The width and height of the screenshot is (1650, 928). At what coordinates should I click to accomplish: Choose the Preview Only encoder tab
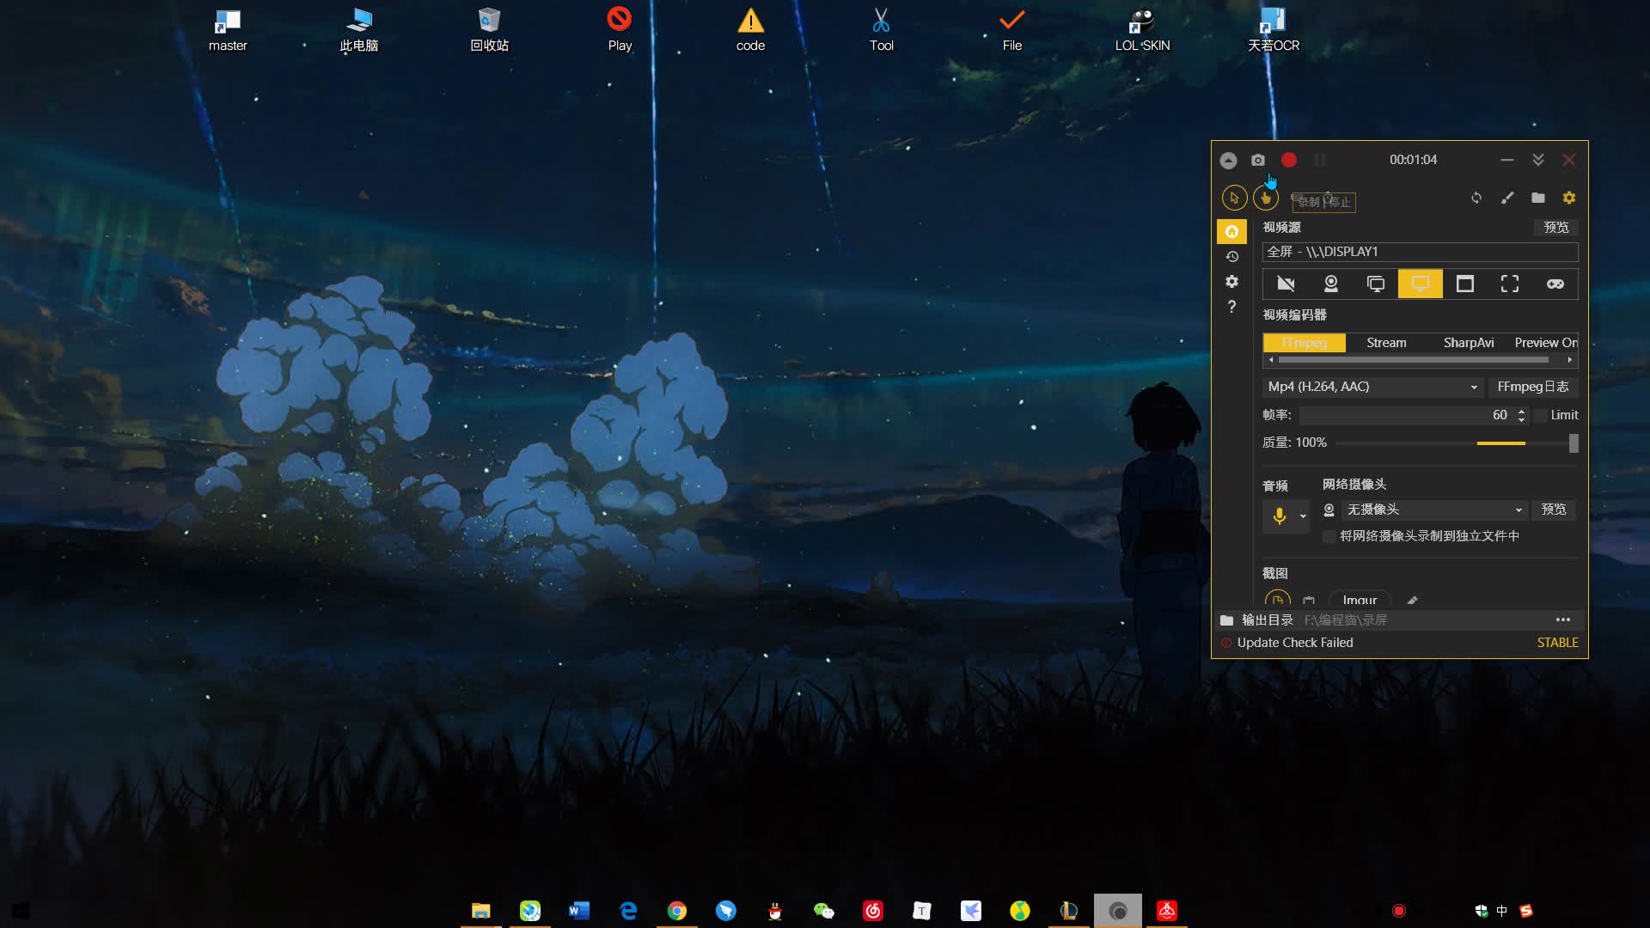point(1545,343)
